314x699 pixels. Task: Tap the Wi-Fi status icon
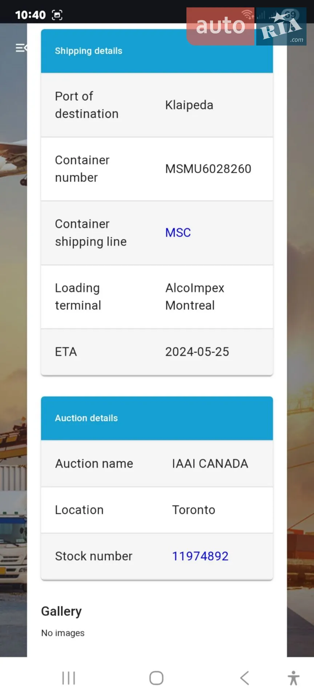(x=248, y=15)
